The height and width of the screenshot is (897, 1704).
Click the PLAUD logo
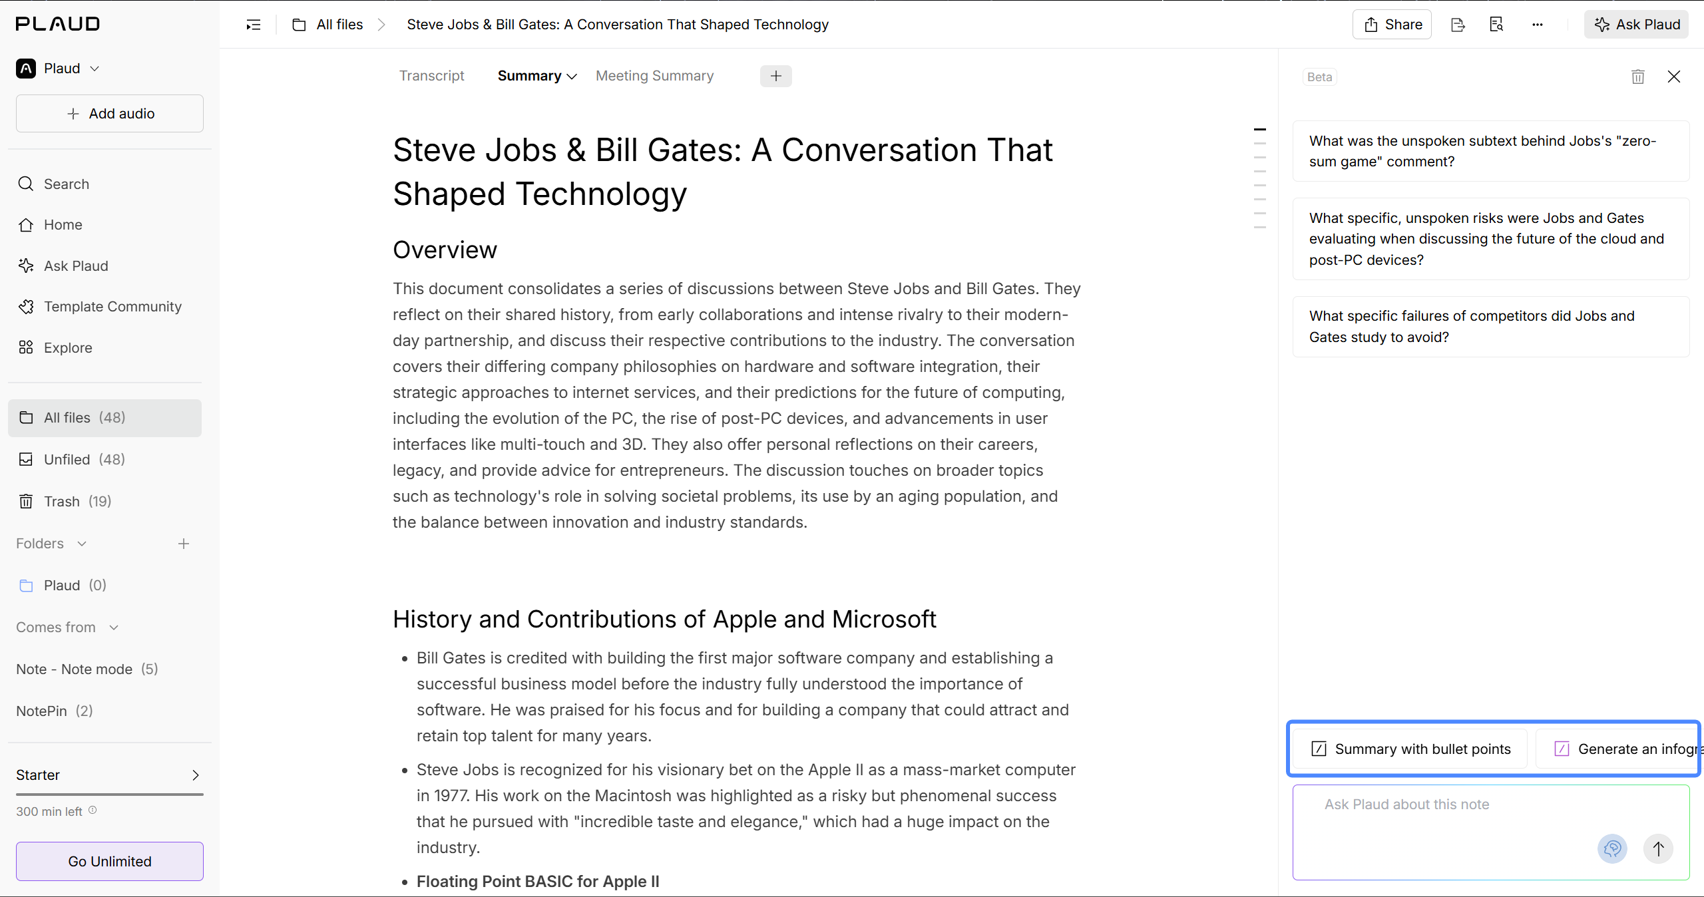click(x=58, y=24)
